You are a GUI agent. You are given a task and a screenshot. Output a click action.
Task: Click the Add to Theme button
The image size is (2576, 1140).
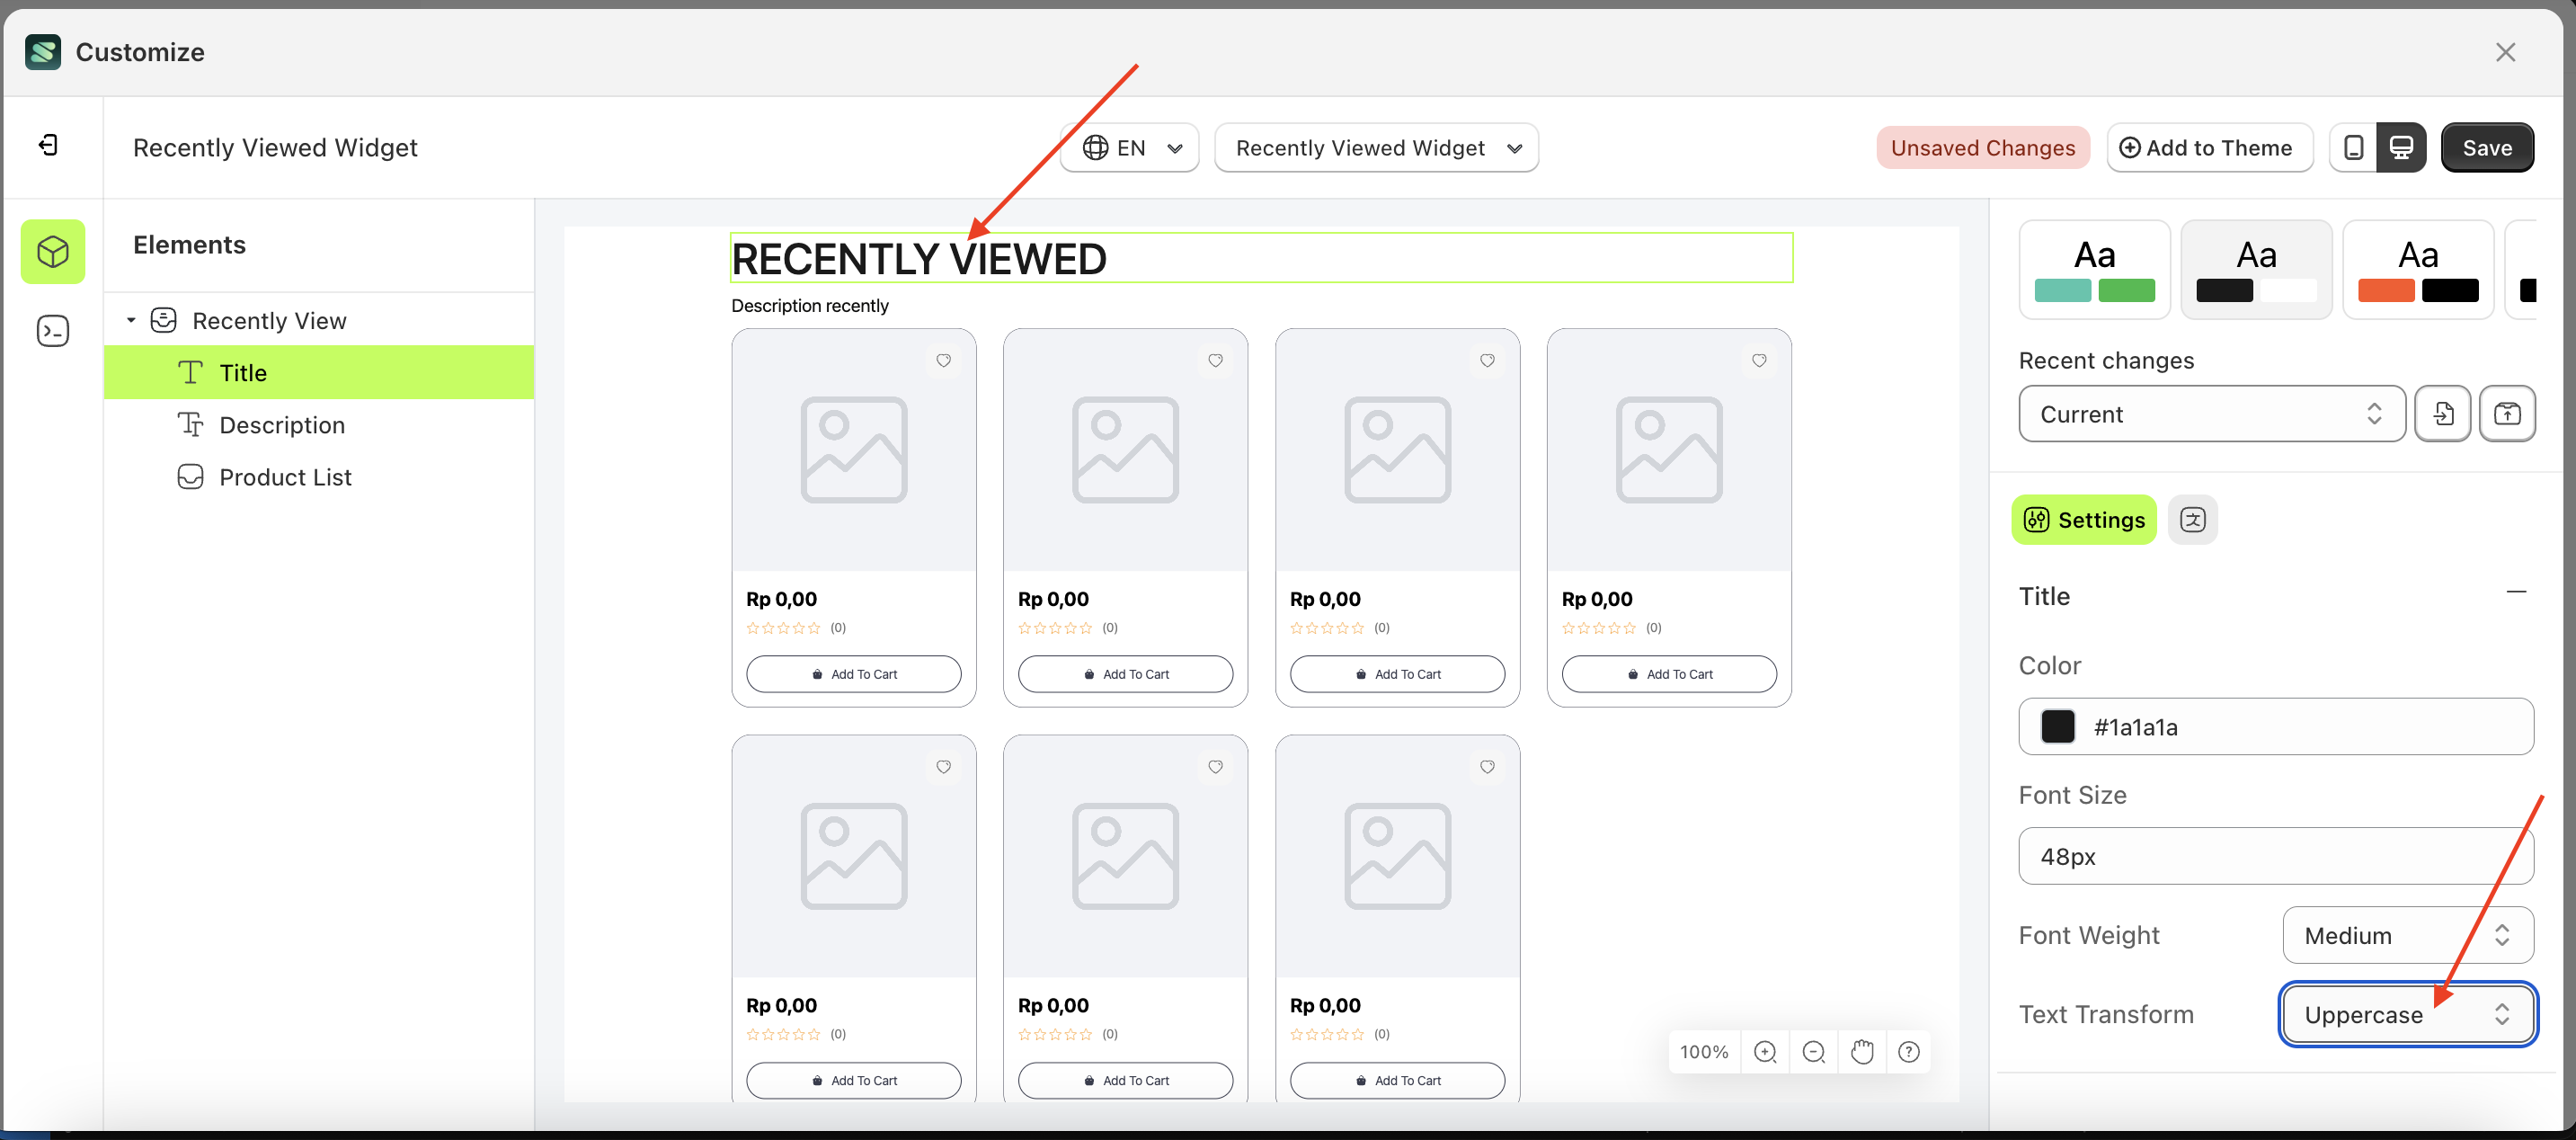[x=2209, y=148]
